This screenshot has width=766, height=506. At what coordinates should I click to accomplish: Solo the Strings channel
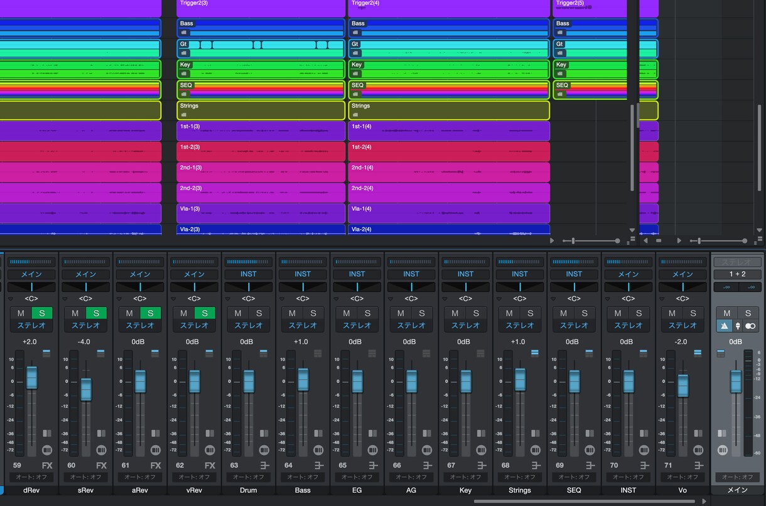pos(531,313)
